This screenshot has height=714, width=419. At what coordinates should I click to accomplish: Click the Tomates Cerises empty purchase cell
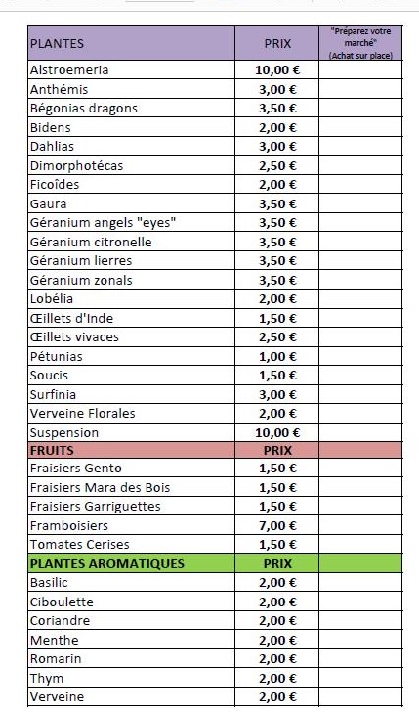[x=360, y=544]
